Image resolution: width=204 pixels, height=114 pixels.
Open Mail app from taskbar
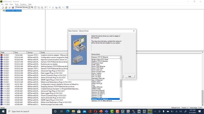tap(84, 111)
